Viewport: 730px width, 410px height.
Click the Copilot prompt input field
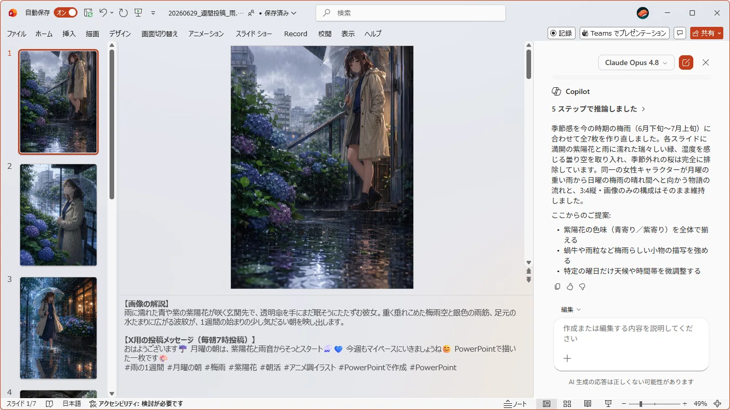coord(631,334)
